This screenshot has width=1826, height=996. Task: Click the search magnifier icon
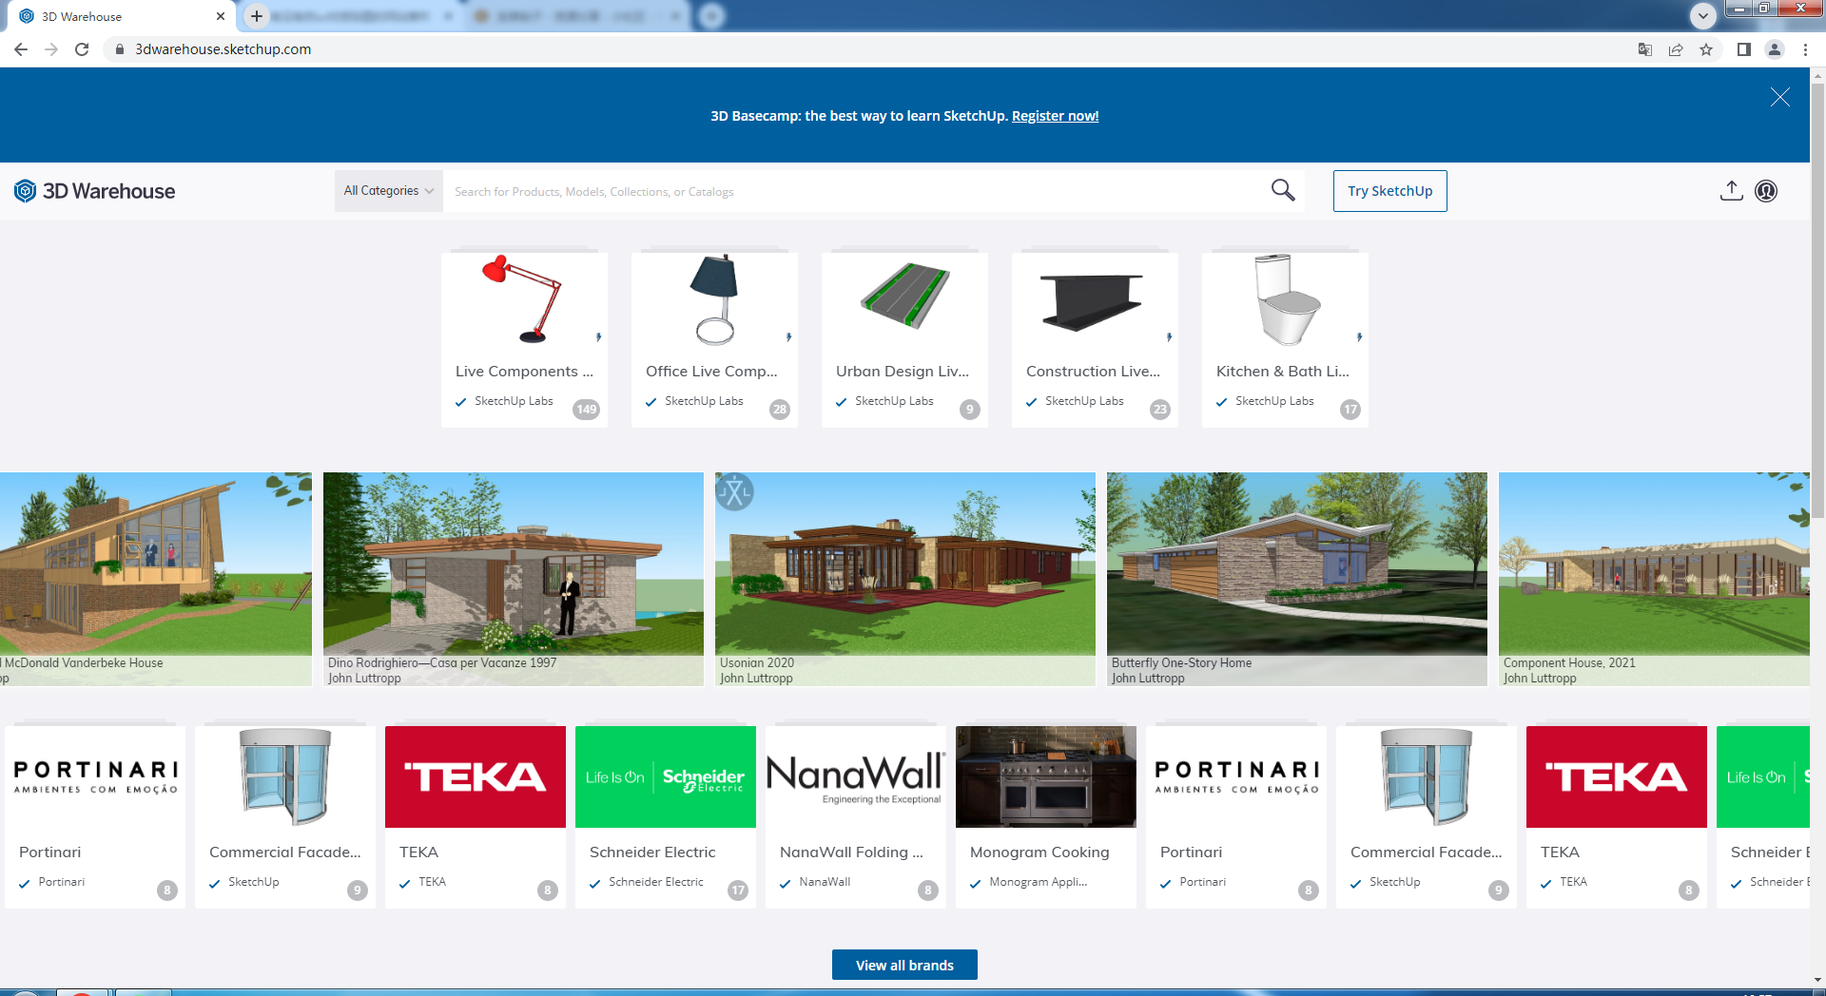pos(1283,190)
